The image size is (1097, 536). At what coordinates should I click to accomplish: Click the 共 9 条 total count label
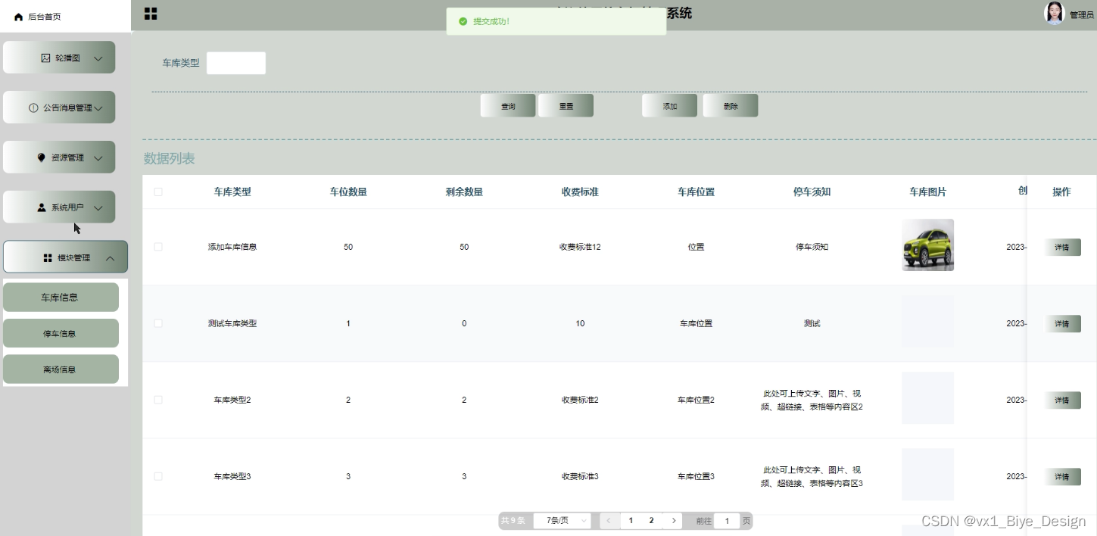[x=513, y=521]
